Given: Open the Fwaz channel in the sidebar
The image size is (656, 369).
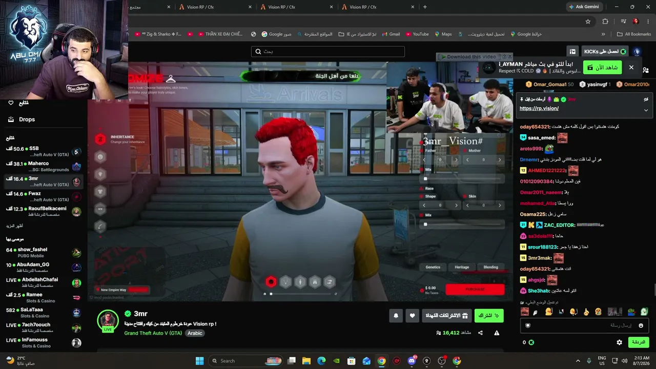Looking at the screenshot, I should tap(43, 197).
